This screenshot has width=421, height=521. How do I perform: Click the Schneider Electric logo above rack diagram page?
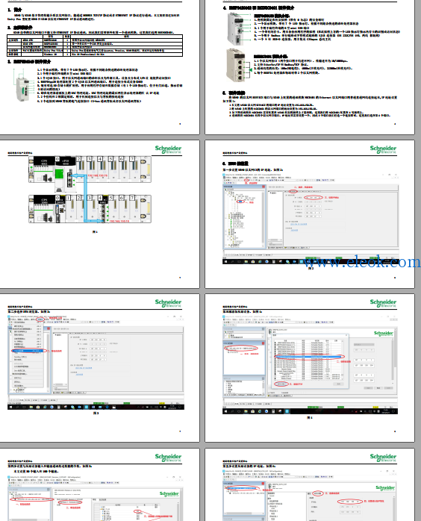(x=168, y=149)
